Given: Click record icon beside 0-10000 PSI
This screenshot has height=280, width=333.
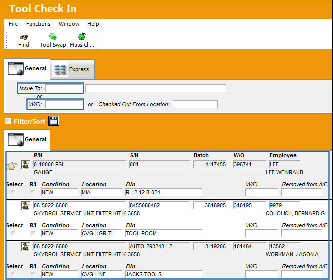Looking at the screenshot, I should click(x=25, y=165).
